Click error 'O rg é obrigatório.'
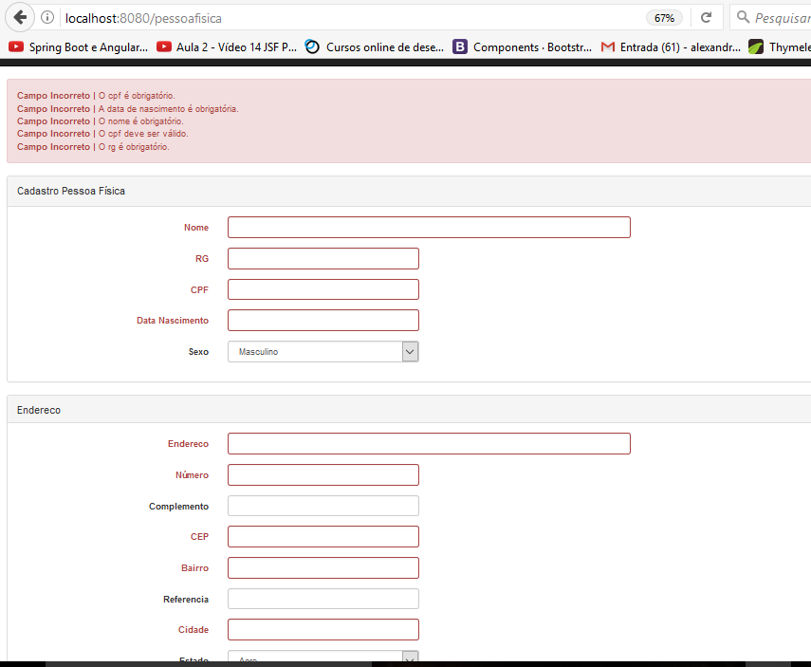 click(x=134, y=147)
